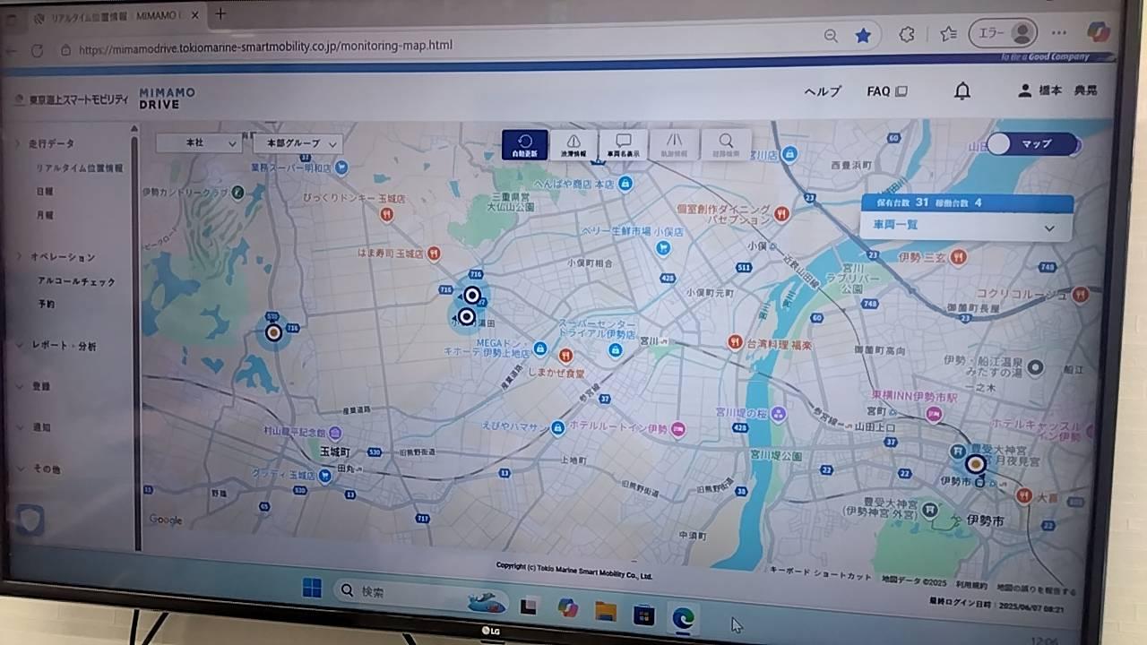Open the browser extensions puzzle icon
The image size is (1147, 645).
coord(906,34)
